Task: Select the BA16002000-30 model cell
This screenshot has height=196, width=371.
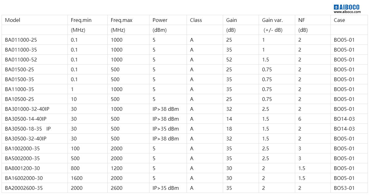Action: click(24, 178)
